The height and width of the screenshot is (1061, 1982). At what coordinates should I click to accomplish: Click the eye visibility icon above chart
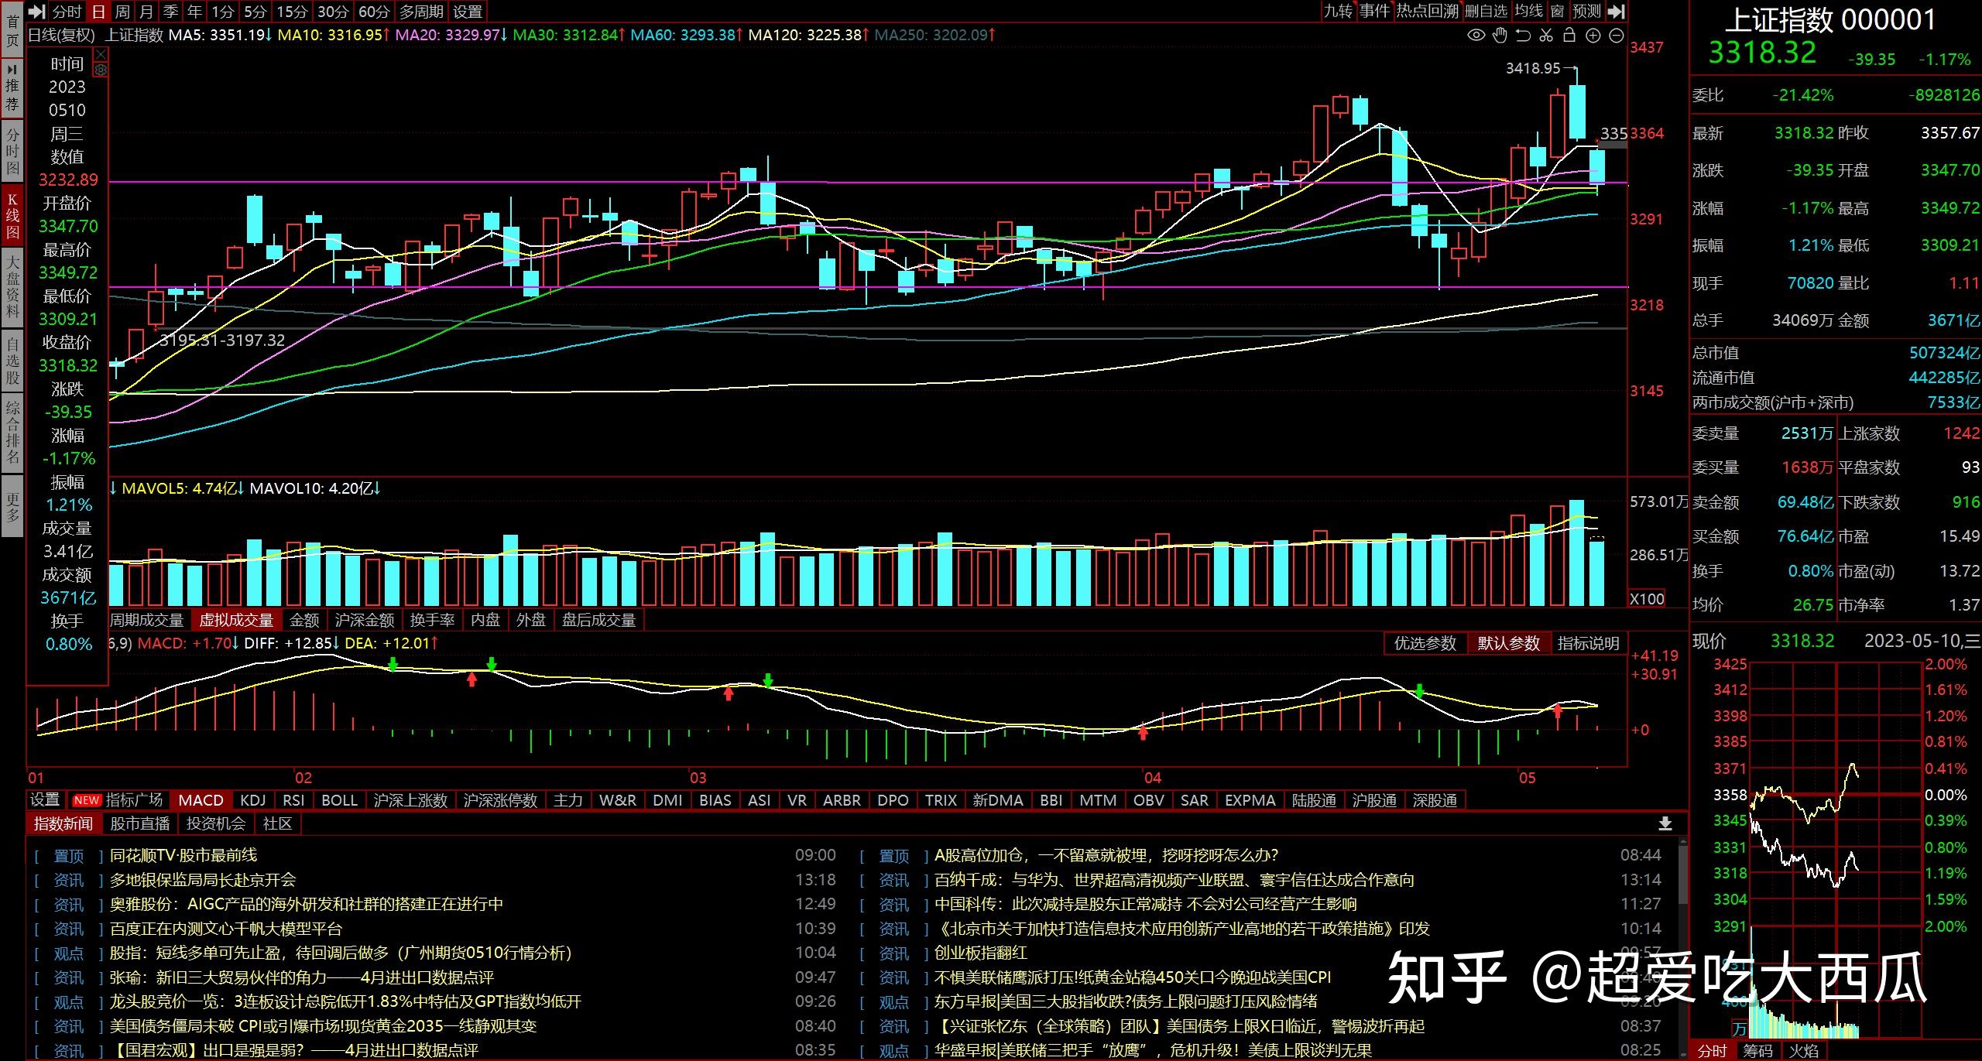point(1476,35)
